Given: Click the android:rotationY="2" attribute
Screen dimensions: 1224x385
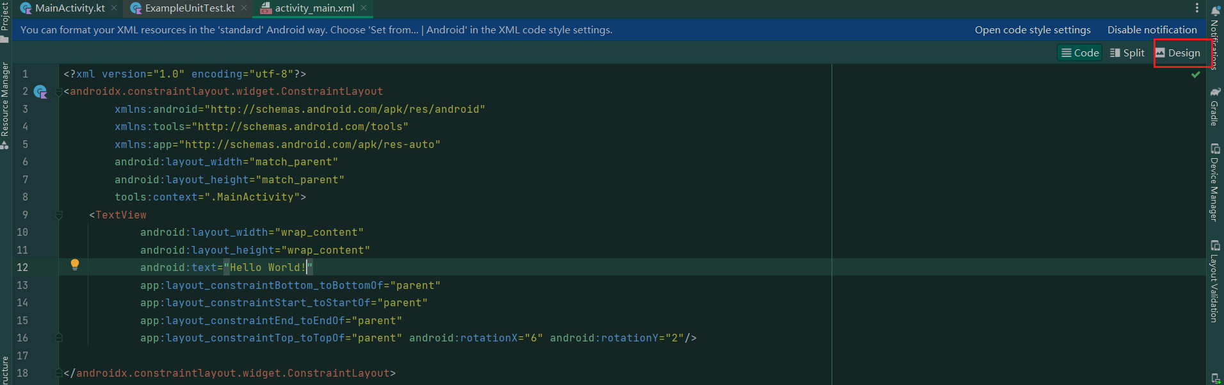Looking at the screenshot, I should click(616, 338).
